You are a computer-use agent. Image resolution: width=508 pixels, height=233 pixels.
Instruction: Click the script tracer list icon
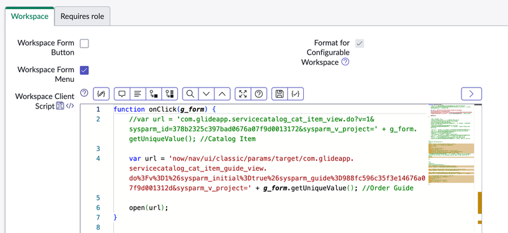pos(170,94)
